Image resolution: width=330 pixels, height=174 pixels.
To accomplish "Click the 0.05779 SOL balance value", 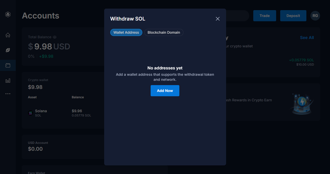I will point(82,116).
